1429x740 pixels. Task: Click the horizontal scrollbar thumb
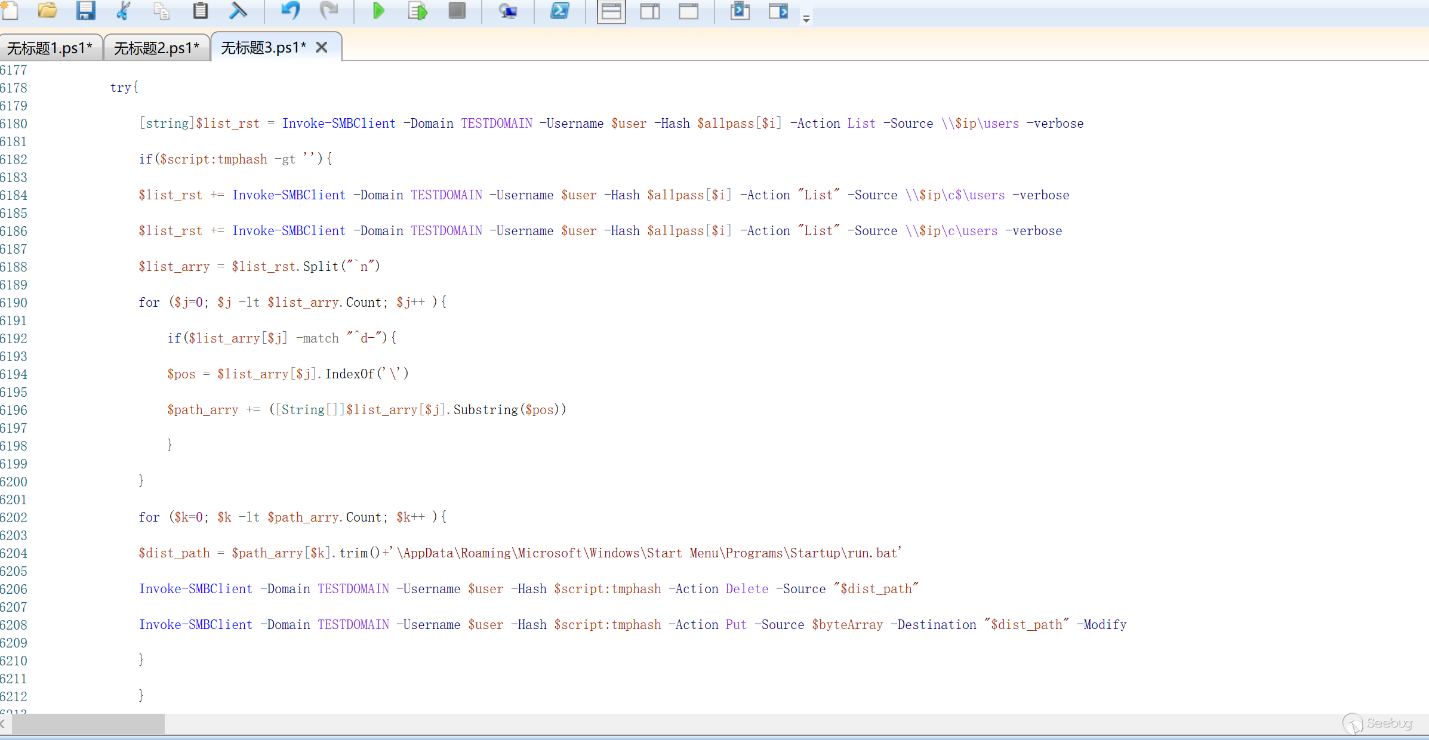[x=88, y=724]
